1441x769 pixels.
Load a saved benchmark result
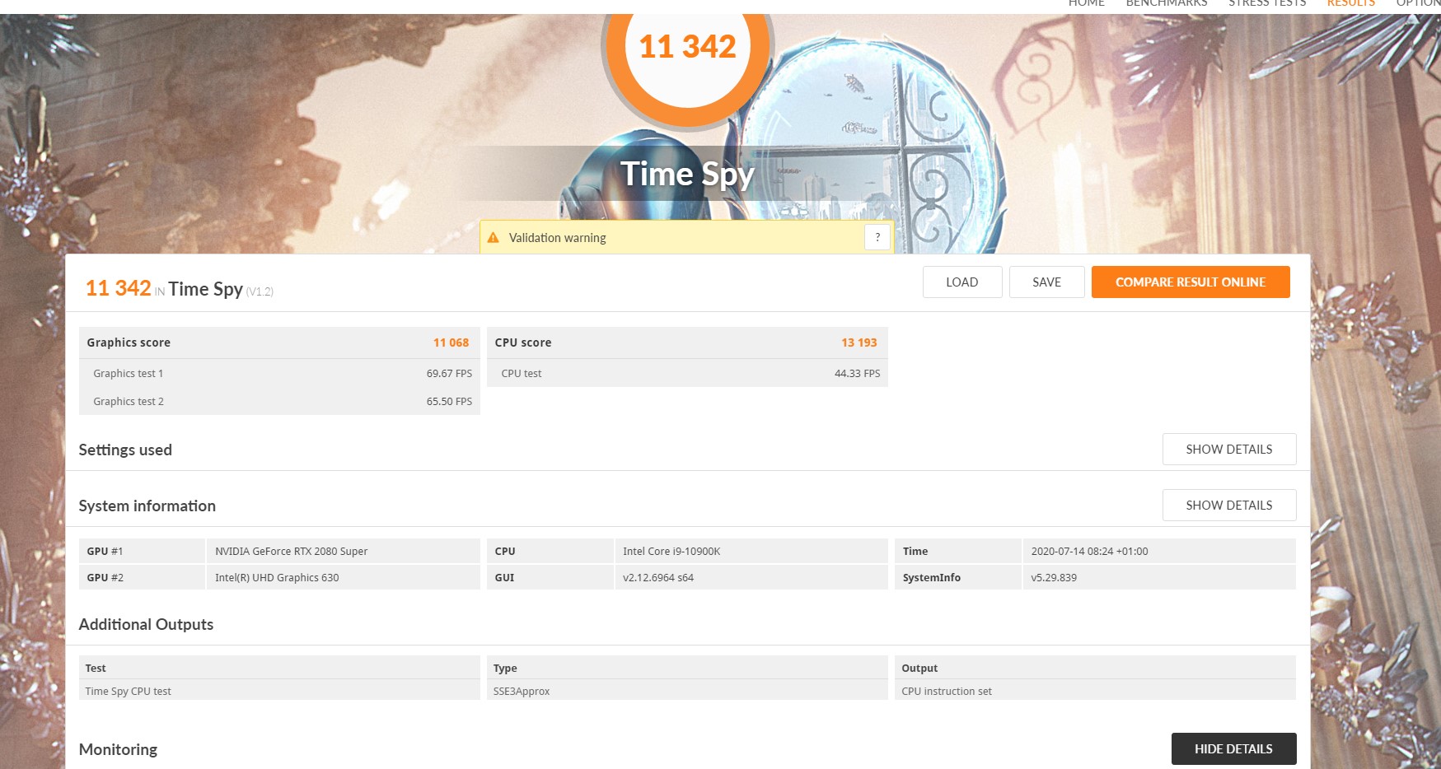point(962,282)
